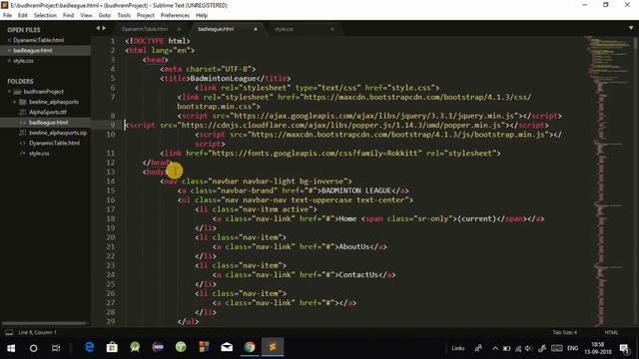
Task: Click Sublime Text taskbar icon
Action: point(273,347)
